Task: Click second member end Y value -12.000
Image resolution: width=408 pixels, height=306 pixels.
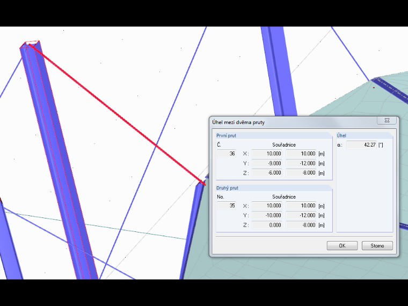Action: pos(301,215)
